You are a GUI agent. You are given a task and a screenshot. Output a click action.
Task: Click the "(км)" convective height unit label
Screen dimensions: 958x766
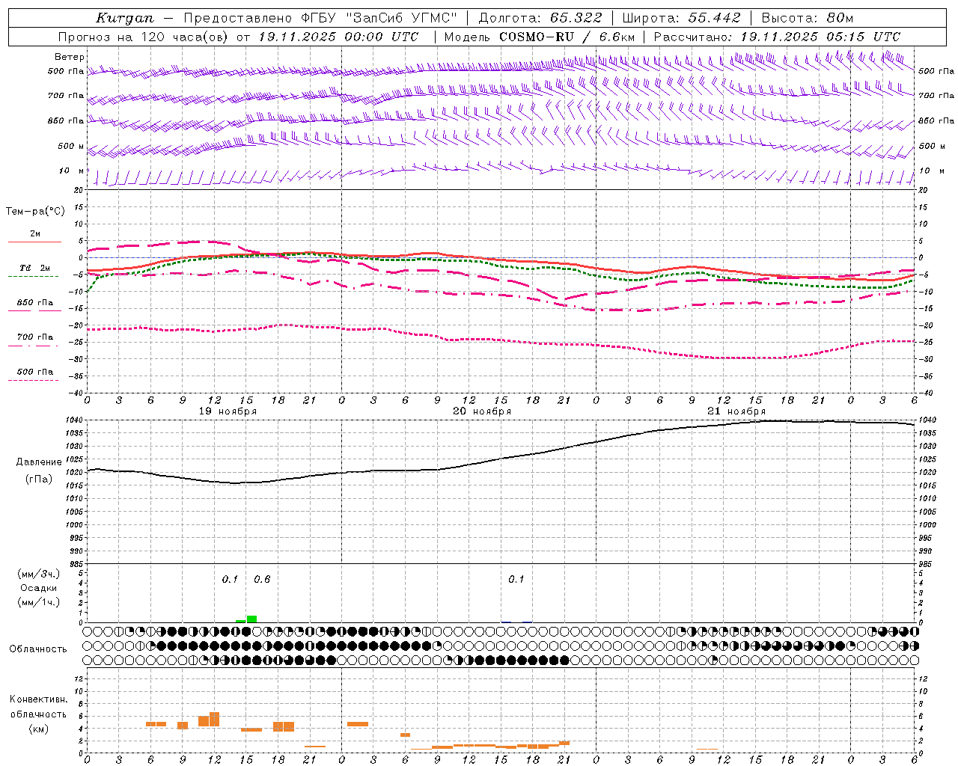coord(39,729)
